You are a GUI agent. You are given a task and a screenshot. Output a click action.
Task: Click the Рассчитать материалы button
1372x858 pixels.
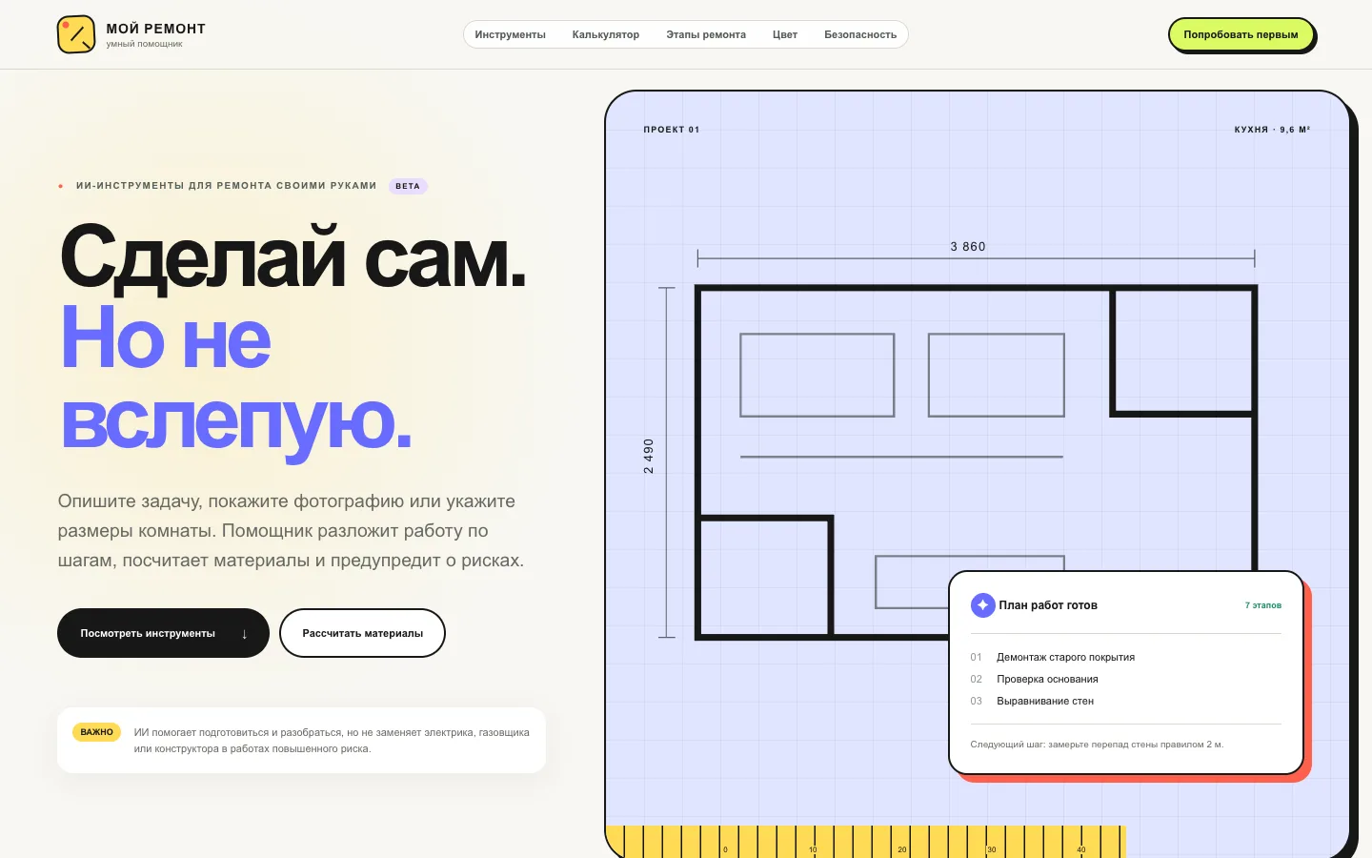click(x=362, y=633)
